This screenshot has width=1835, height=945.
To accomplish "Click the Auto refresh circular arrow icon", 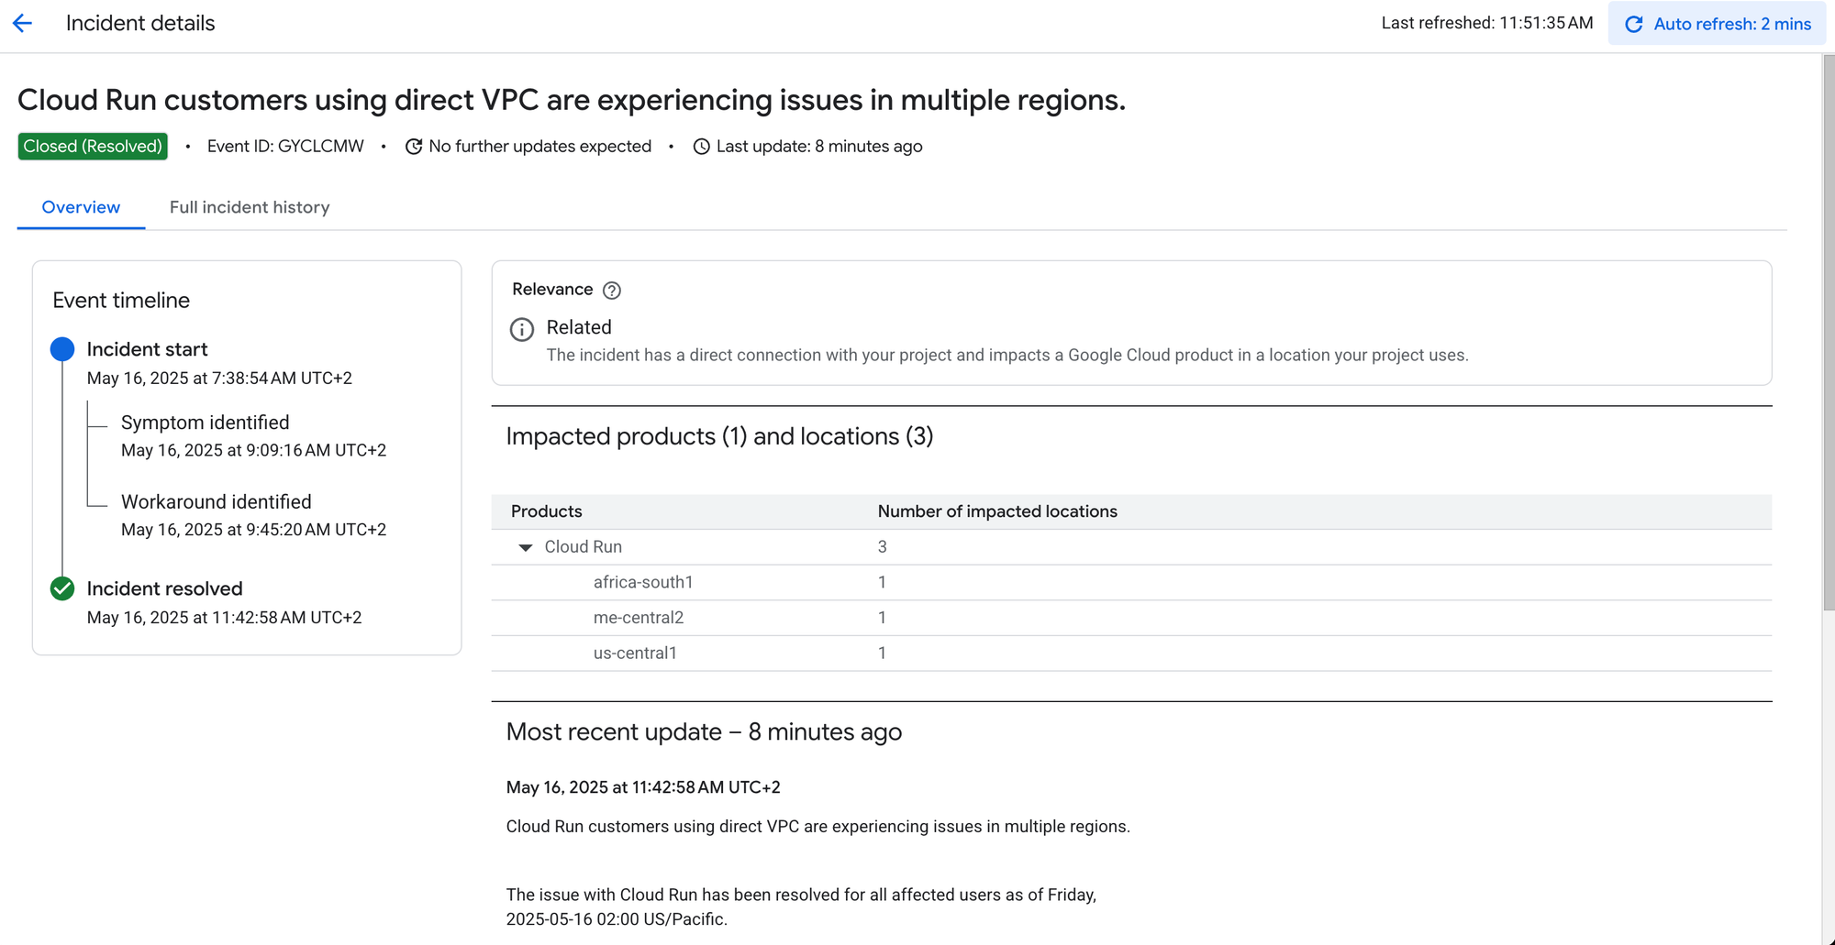I will tap(1634, 25).
